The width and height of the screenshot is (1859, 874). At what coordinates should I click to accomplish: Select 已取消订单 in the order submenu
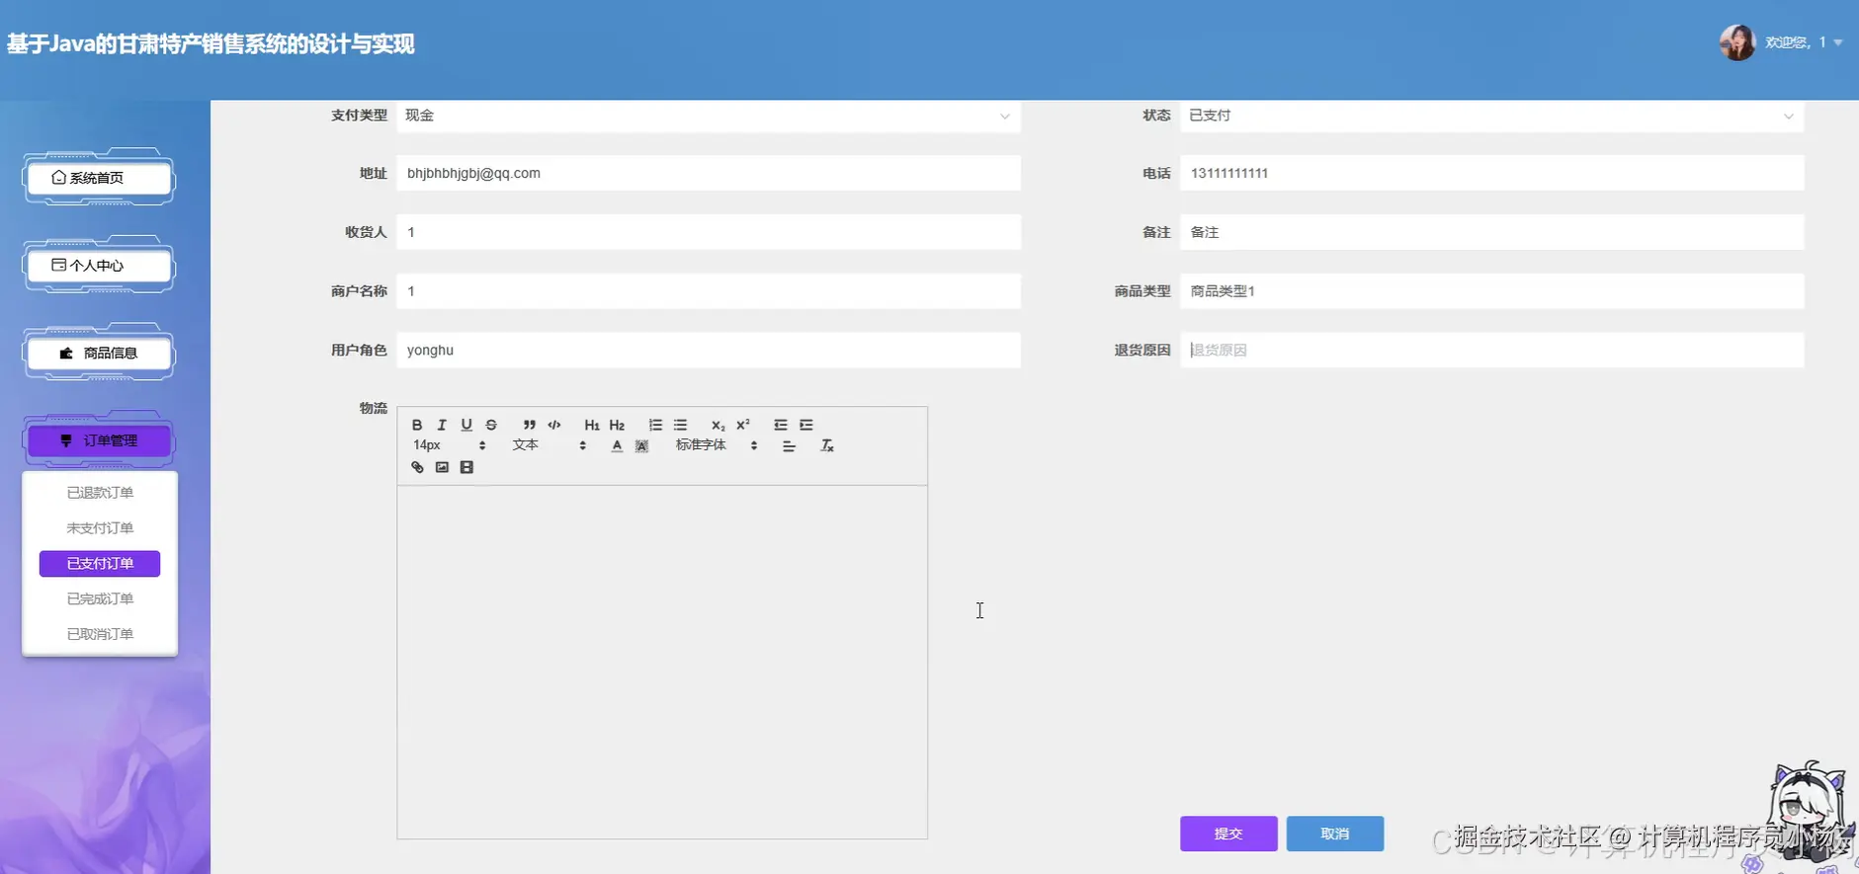[x=100, y=634]
